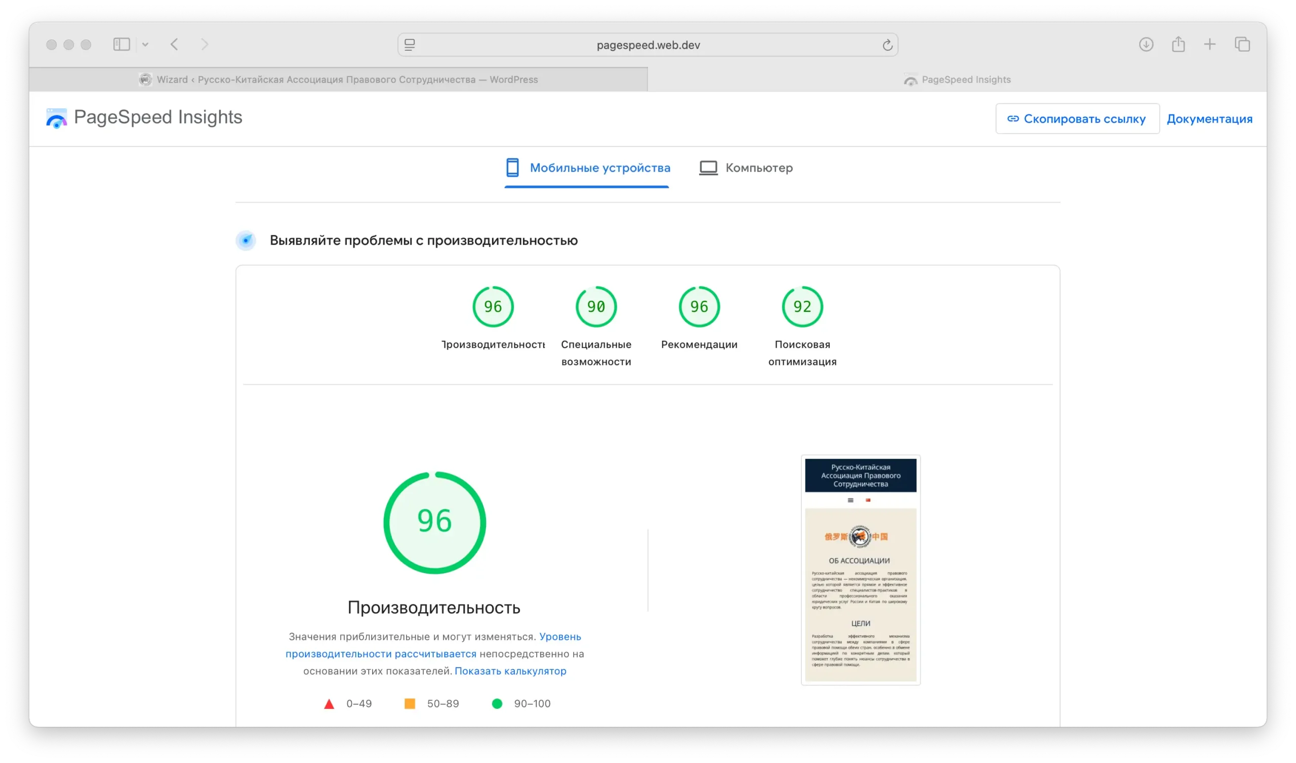The width and height of the screenshot is (1296, 763).
Task: Select the PageSpeed Insights browser tab
Action: coord(957,80)
